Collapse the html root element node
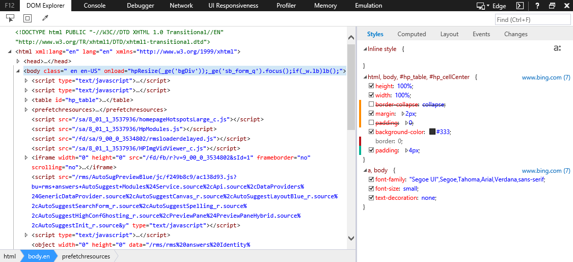 coord(10,52)
